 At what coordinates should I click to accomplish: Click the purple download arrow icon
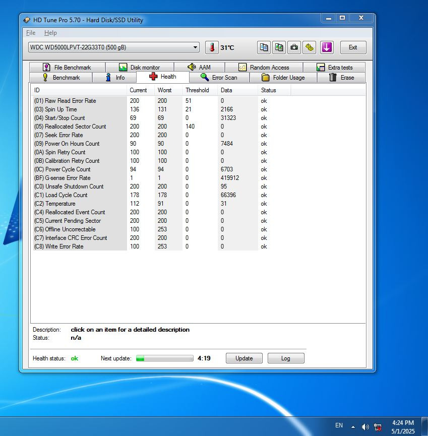(x=327, y=47)
